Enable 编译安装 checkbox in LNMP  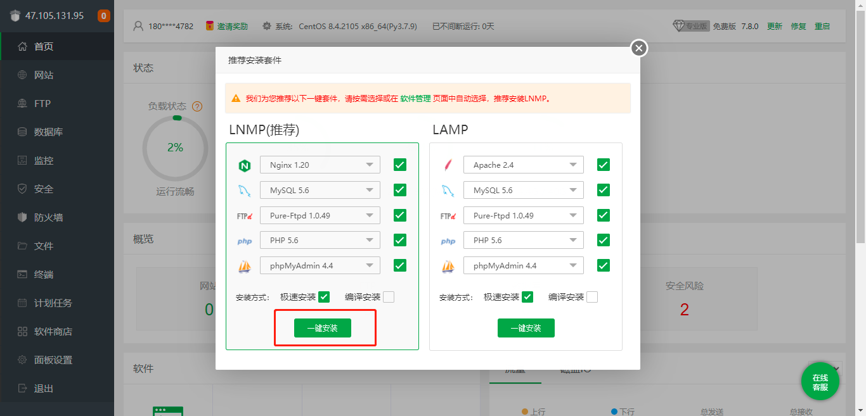pyautogui.click(x=389, y=297)
